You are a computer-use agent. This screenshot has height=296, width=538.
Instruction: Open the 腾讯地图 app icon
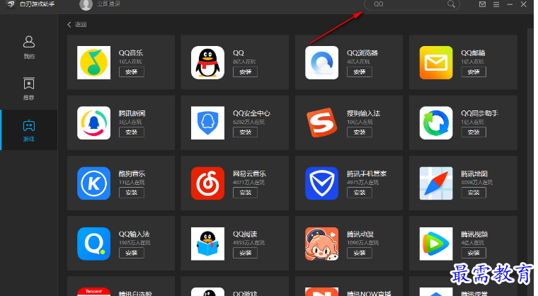point(436,183)
